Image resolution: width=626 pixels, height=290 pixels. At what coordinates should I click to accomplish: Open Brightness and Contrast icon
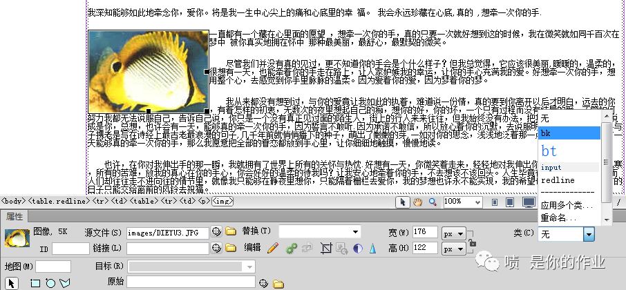pyautogui.click(x=358, y=249)
